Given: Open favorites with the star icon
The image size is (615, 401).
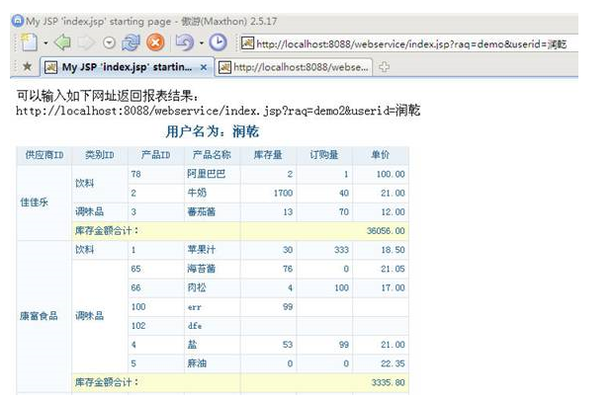Looking at the screenshot, I should pyautogui.click(x=27, y=67).
